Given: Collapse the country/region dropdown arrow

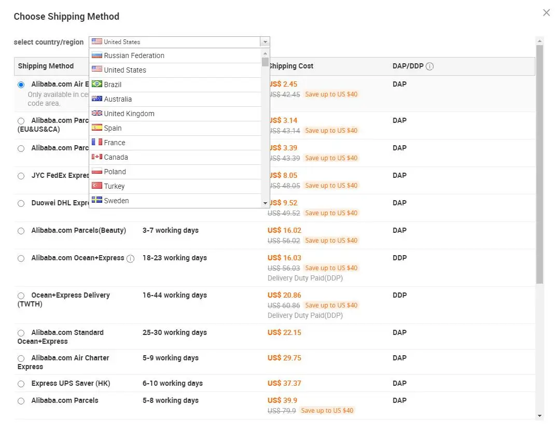Looking at the screenshot, I should click(x=265, y=42).
